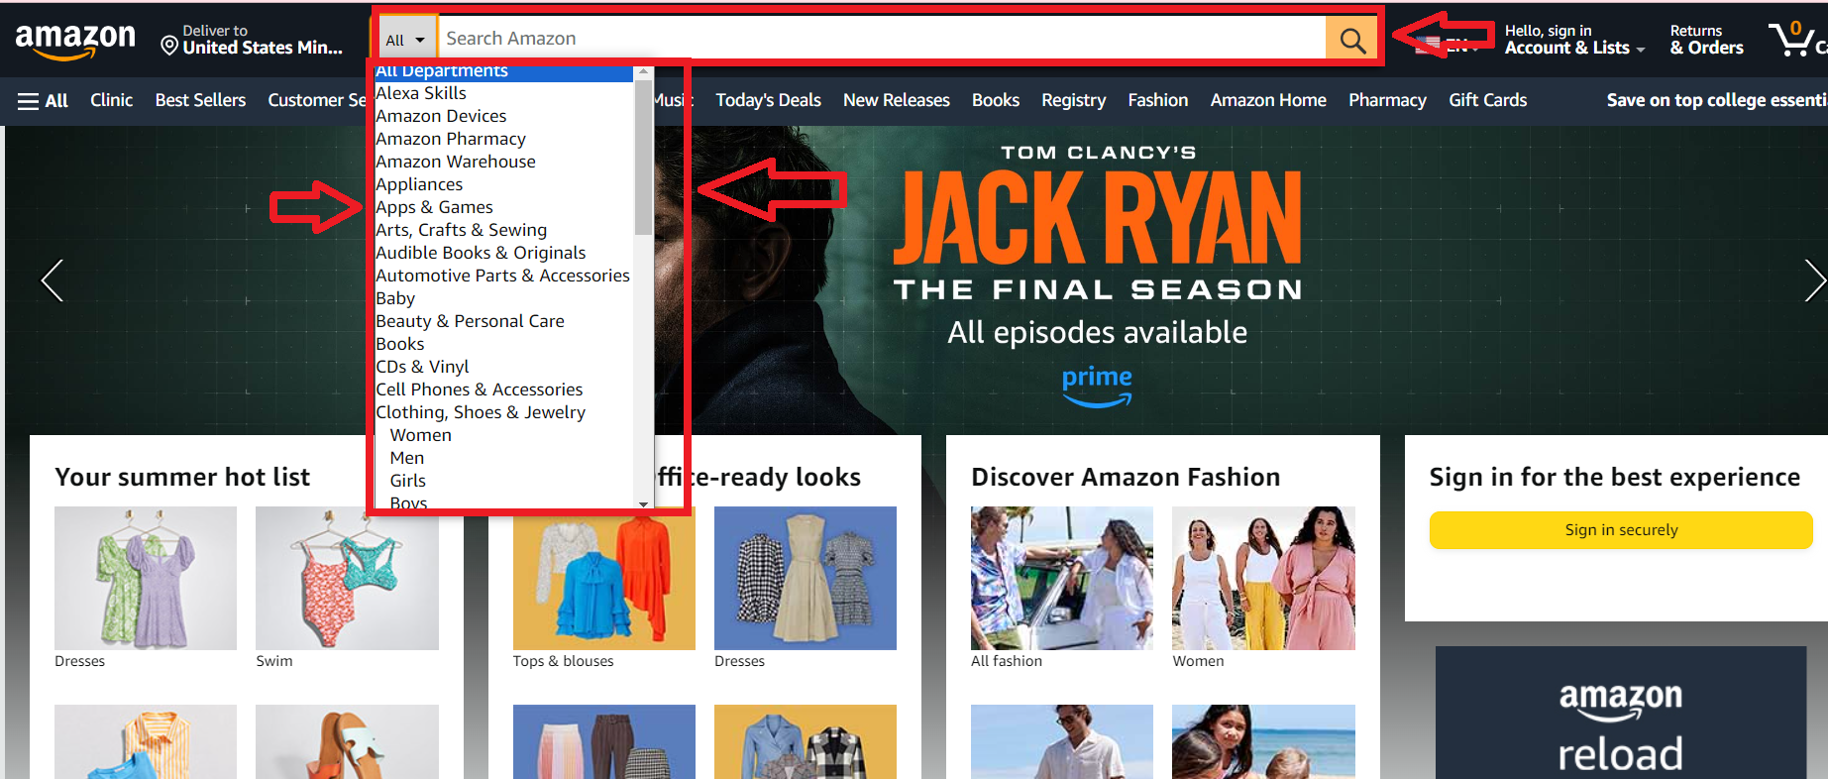The height and width of the screenshot is (779, 1828).
Task: Click the Prime logo on banner
Action: [x=1097, y=387]
